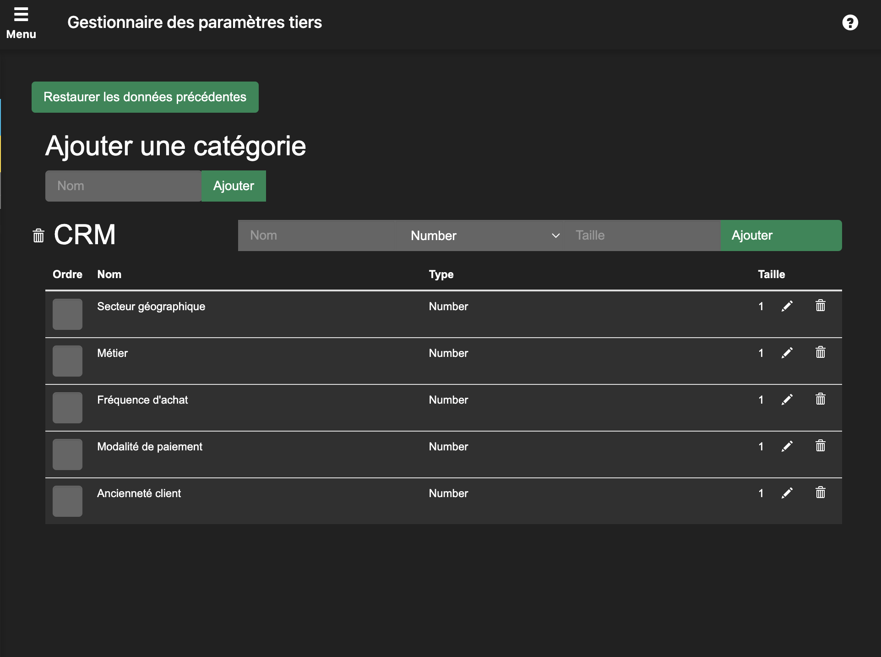Click Number type in Métier row

tap(448, 353)
